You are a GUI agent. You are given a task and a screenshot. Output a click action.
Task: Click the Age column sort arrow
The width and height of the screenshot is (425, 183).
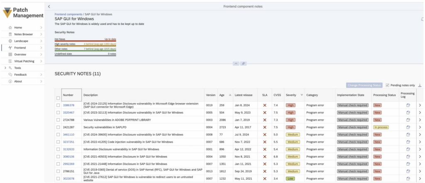click(x=230, y=95)
